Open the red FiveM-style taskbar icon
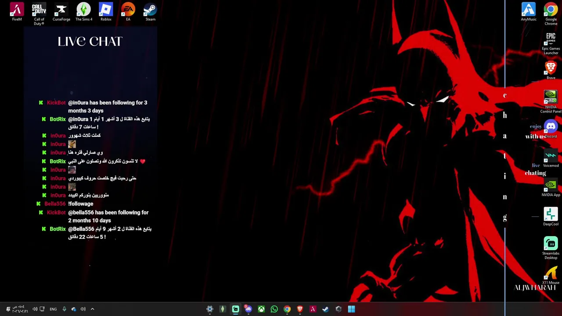Viewport: 562px width, 316px height. (x=313, y=309)
